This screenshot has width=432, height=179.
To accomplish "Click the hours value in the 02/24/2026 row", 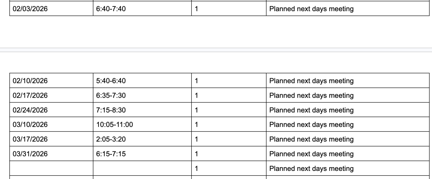I will tap(196, 110).
